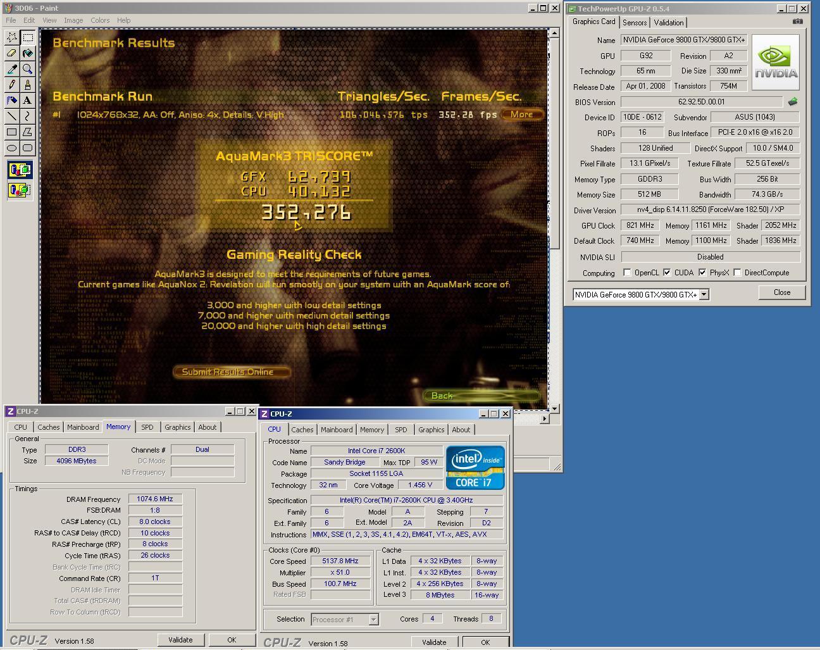Open the Graphics Card tab in GPU-Z
The width and height of the screenshot is (820, 650).
pos(593,22)
